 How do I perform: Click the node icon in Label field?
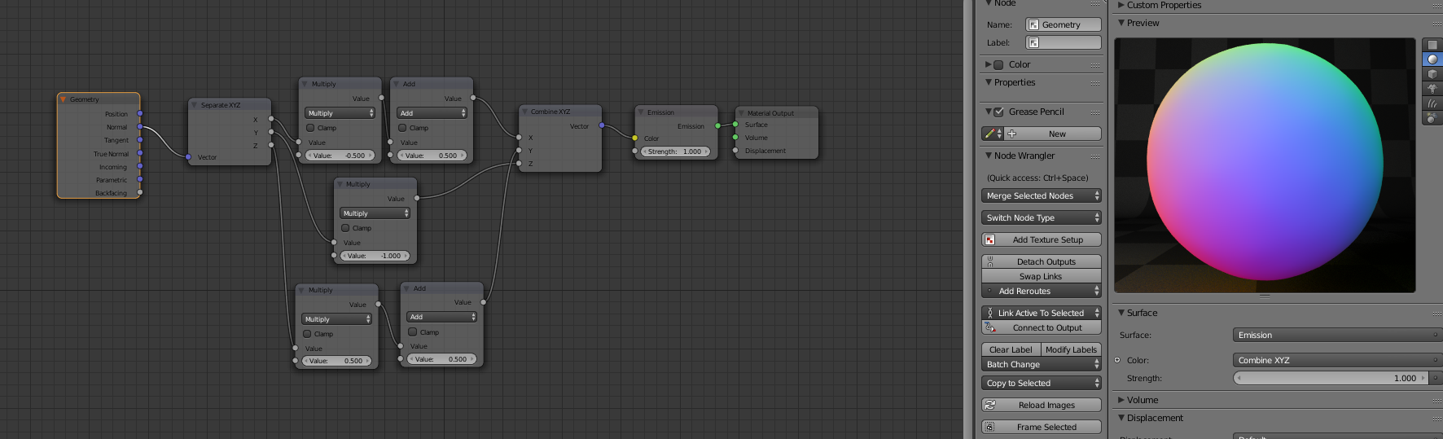(x=1033, y=42)
